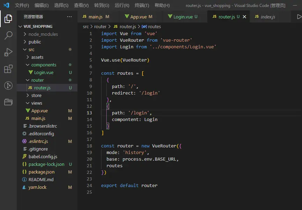302x210 pixels.
Task: Click 'compontent: Login' on line 14
Action: coord(135,120)
